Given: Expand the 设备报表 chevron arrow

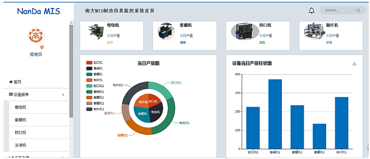Looking at the screenshot, I should pyautogui.click(x=63, y=95).
